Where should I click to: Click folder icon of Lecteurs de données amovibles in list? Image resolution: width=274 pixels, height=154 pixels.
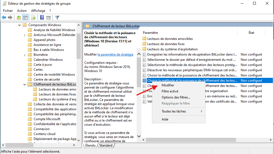pyautogui.click(x=144, y=38)
